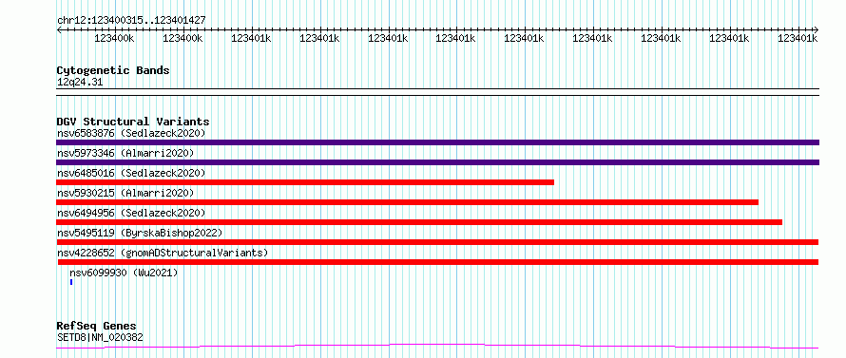Screen dimensions: 846x358
Task: Select the red bar for nsv5495119
Action: (437, 242)
